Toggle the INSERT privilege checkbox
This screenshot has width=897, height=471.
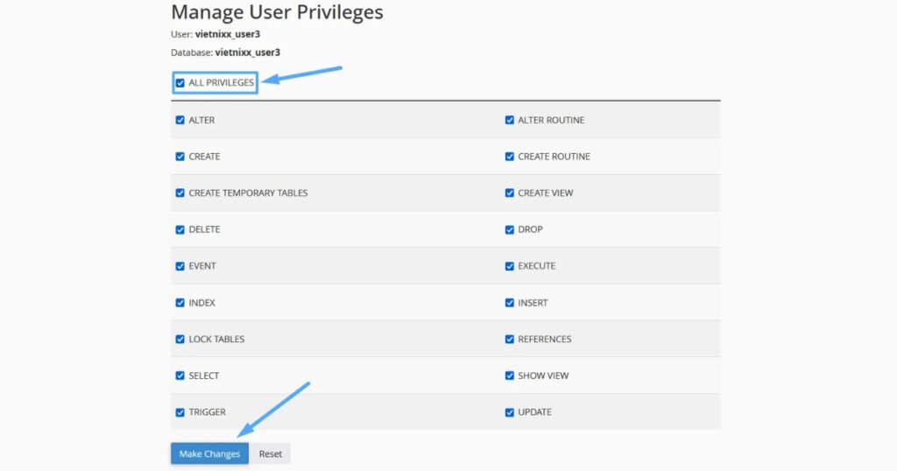509,303
